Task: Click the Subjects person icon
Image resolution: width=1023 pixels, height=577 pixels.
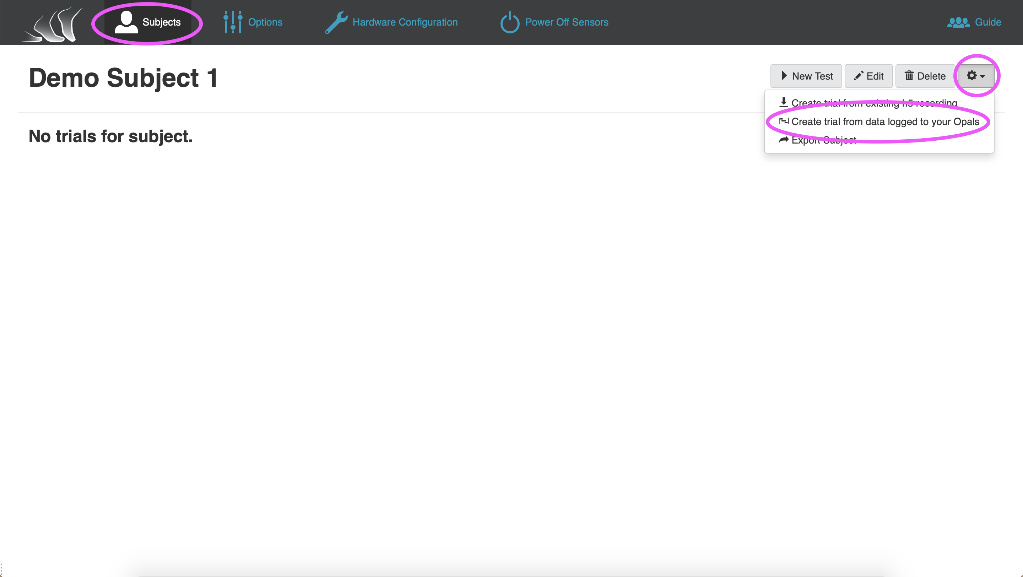Action: point(126,22)
